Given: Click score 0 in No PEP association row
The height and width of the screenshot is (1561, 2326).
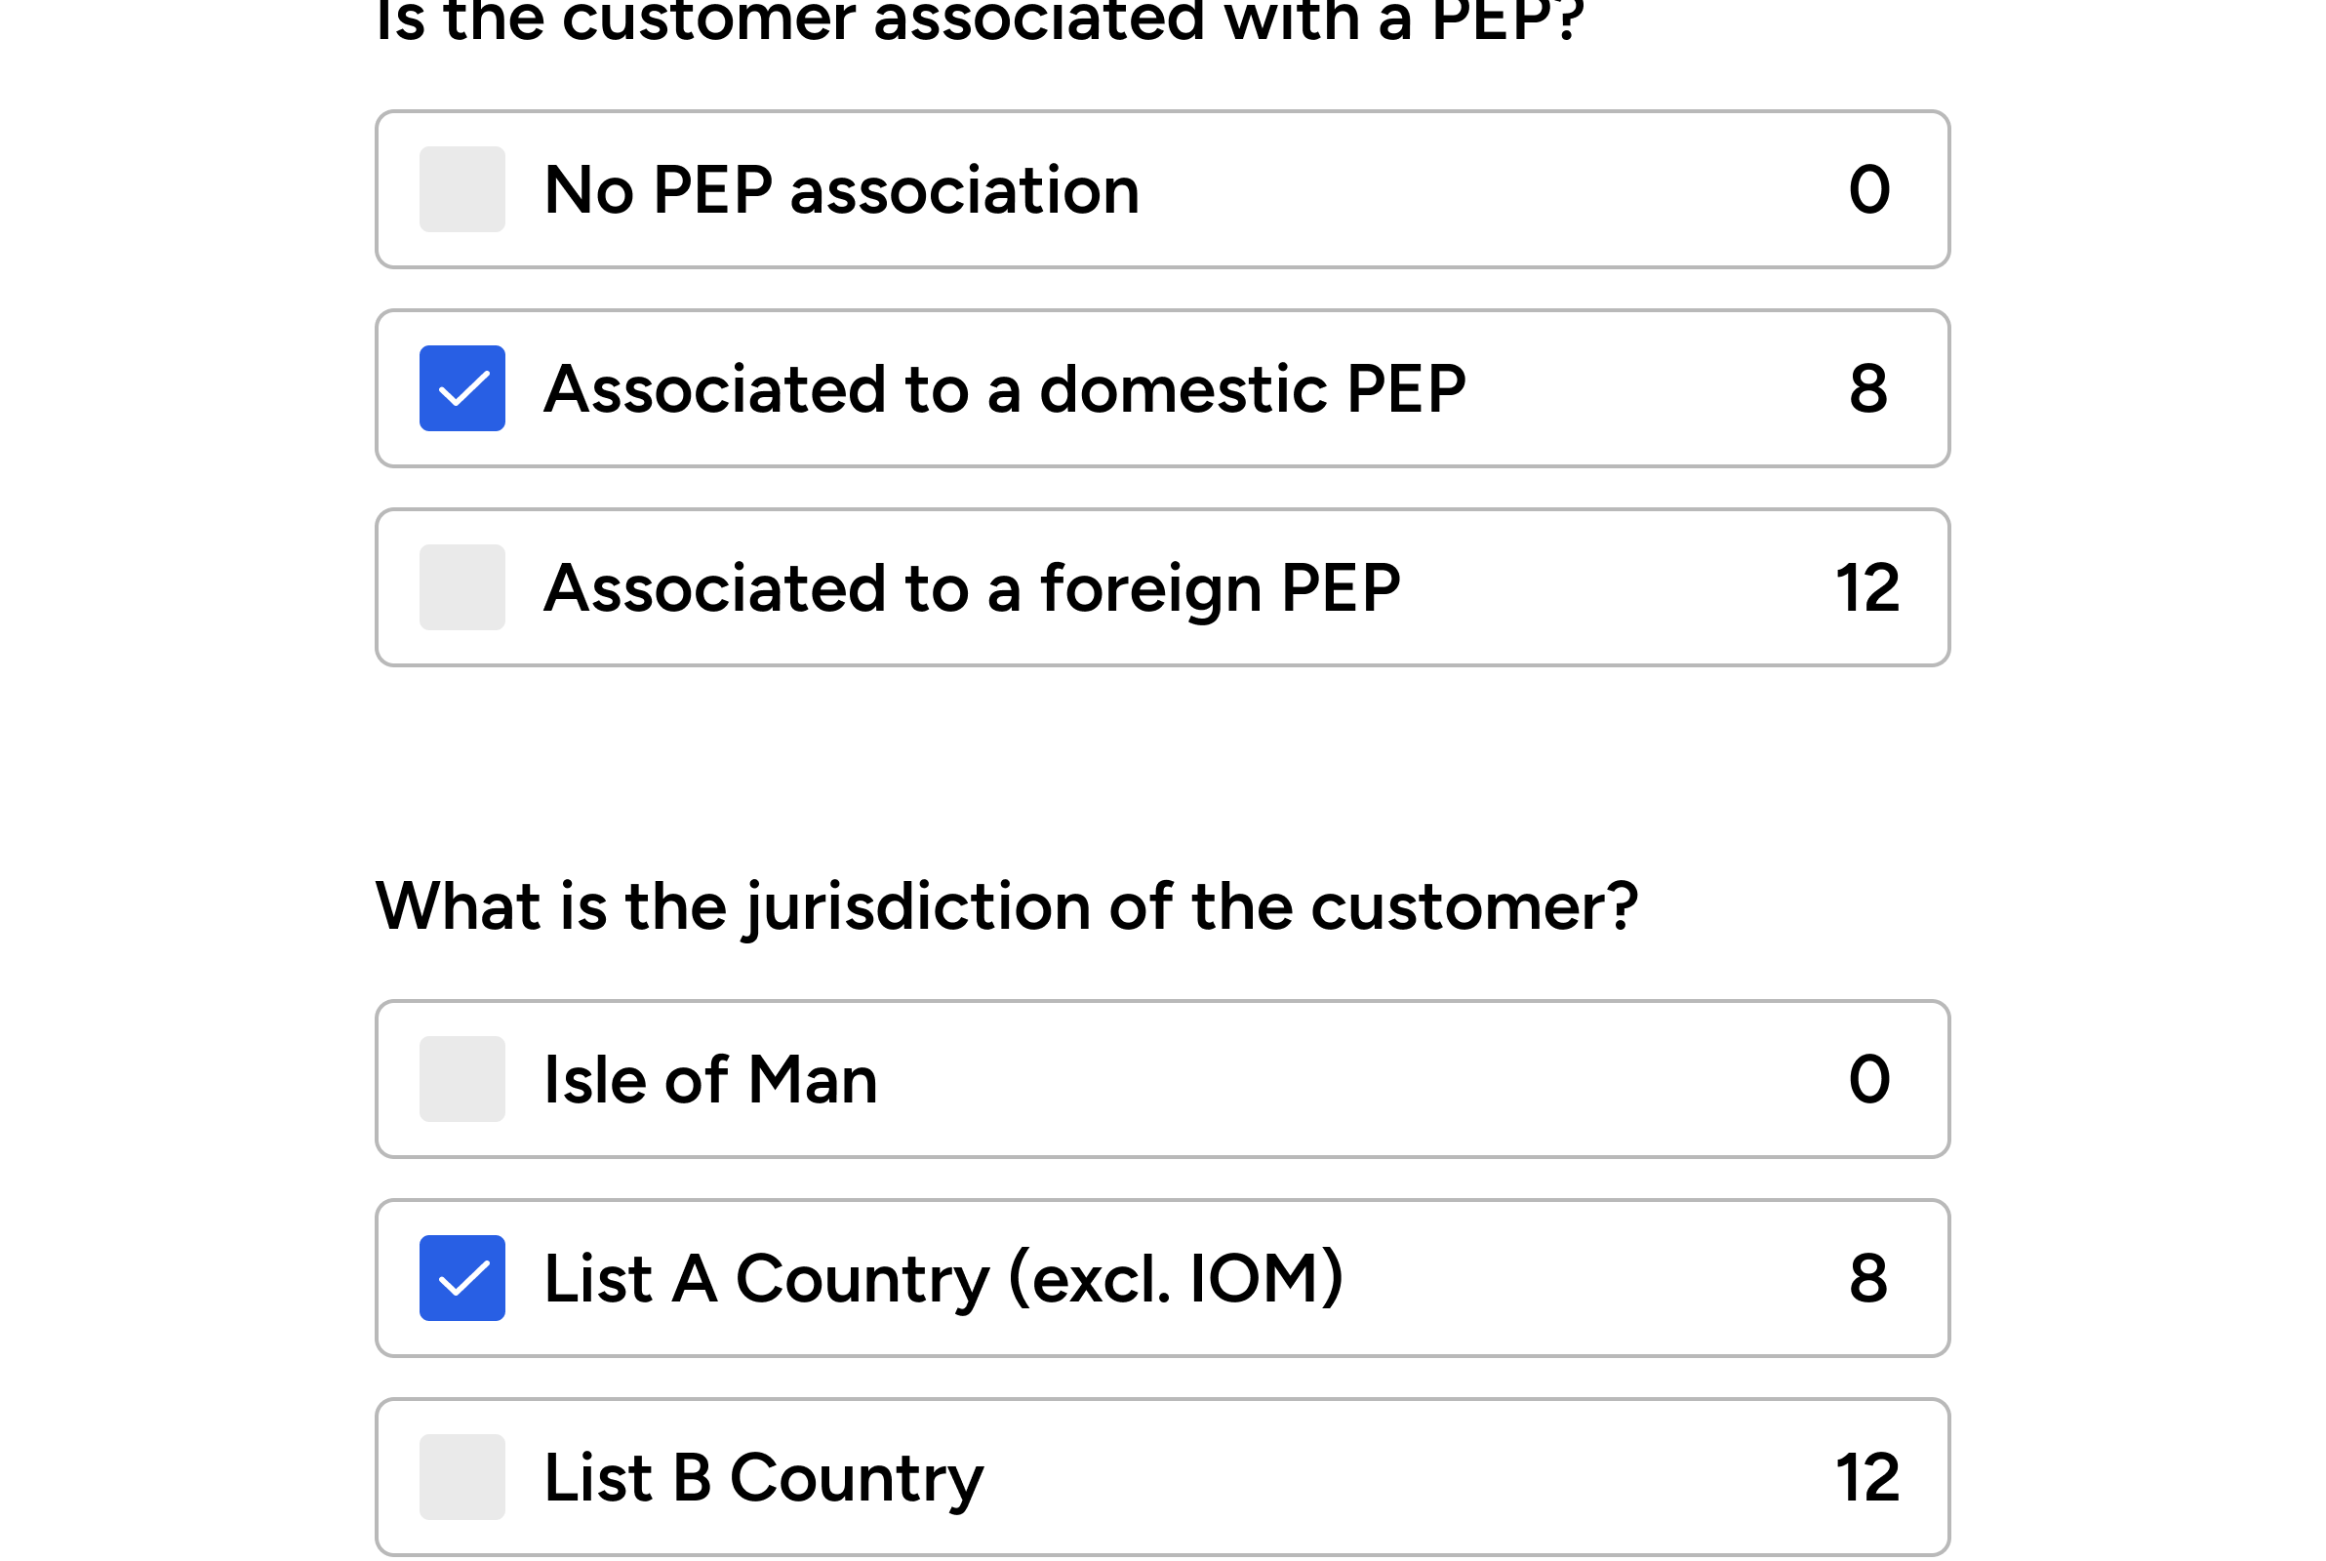Looking at the screenshot, I should 1869,189.
